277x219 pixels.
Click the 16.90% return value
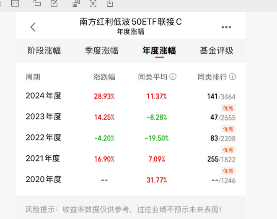click(x=104, y=159)
